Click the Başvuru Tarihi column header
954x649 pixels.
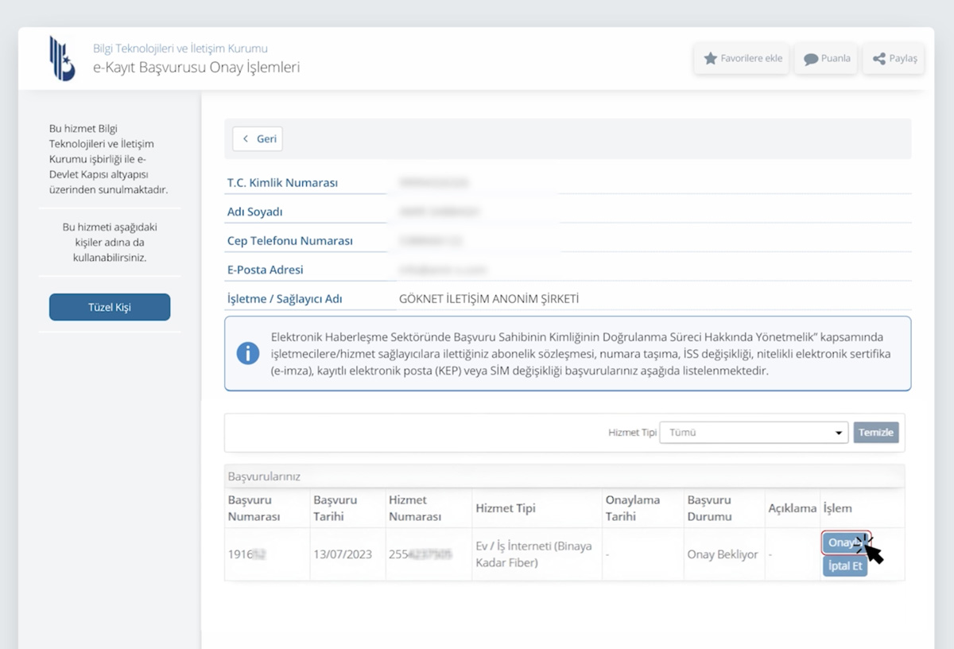[x=335, y=508]
